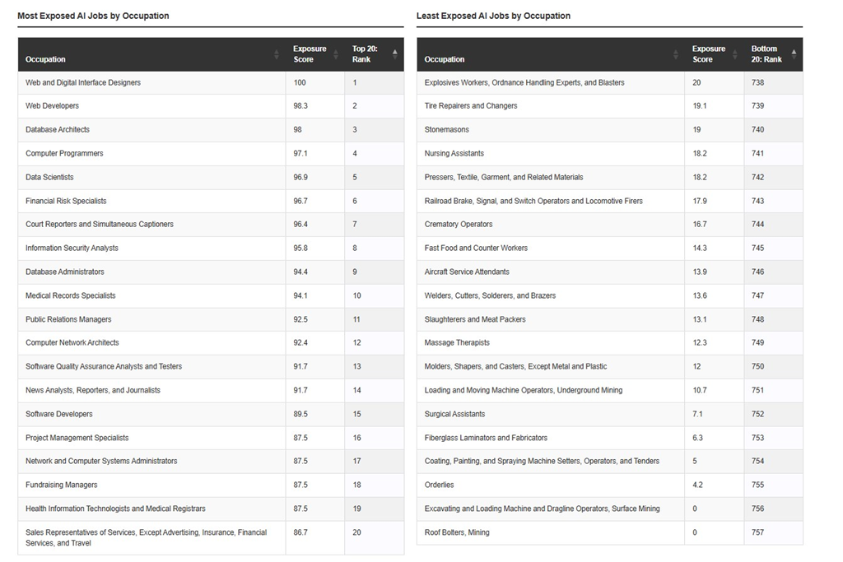This screenshot has height=562, width=843.
Task: Click sort arrow beside Top 20: Rank header
Action: pyautogui.click(x=394, y=53)
